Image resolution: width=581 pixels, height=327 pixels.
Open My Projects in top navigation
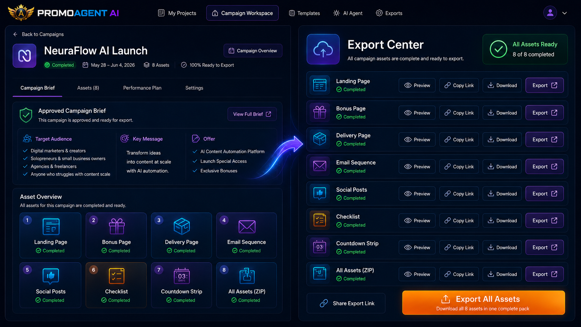tap(177, 13)
